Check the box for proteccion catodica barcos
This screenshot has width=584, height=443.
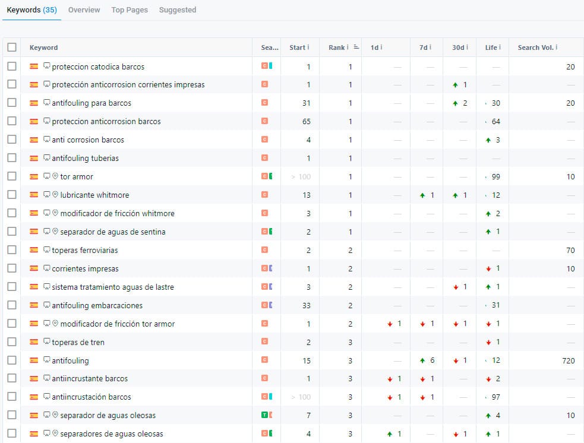click(x=12, y=67)
